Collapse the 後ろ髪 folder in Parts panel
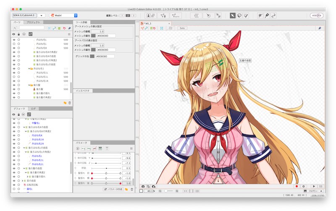The height and width of the screenshot is (211, 336). [x=29, y=85]
